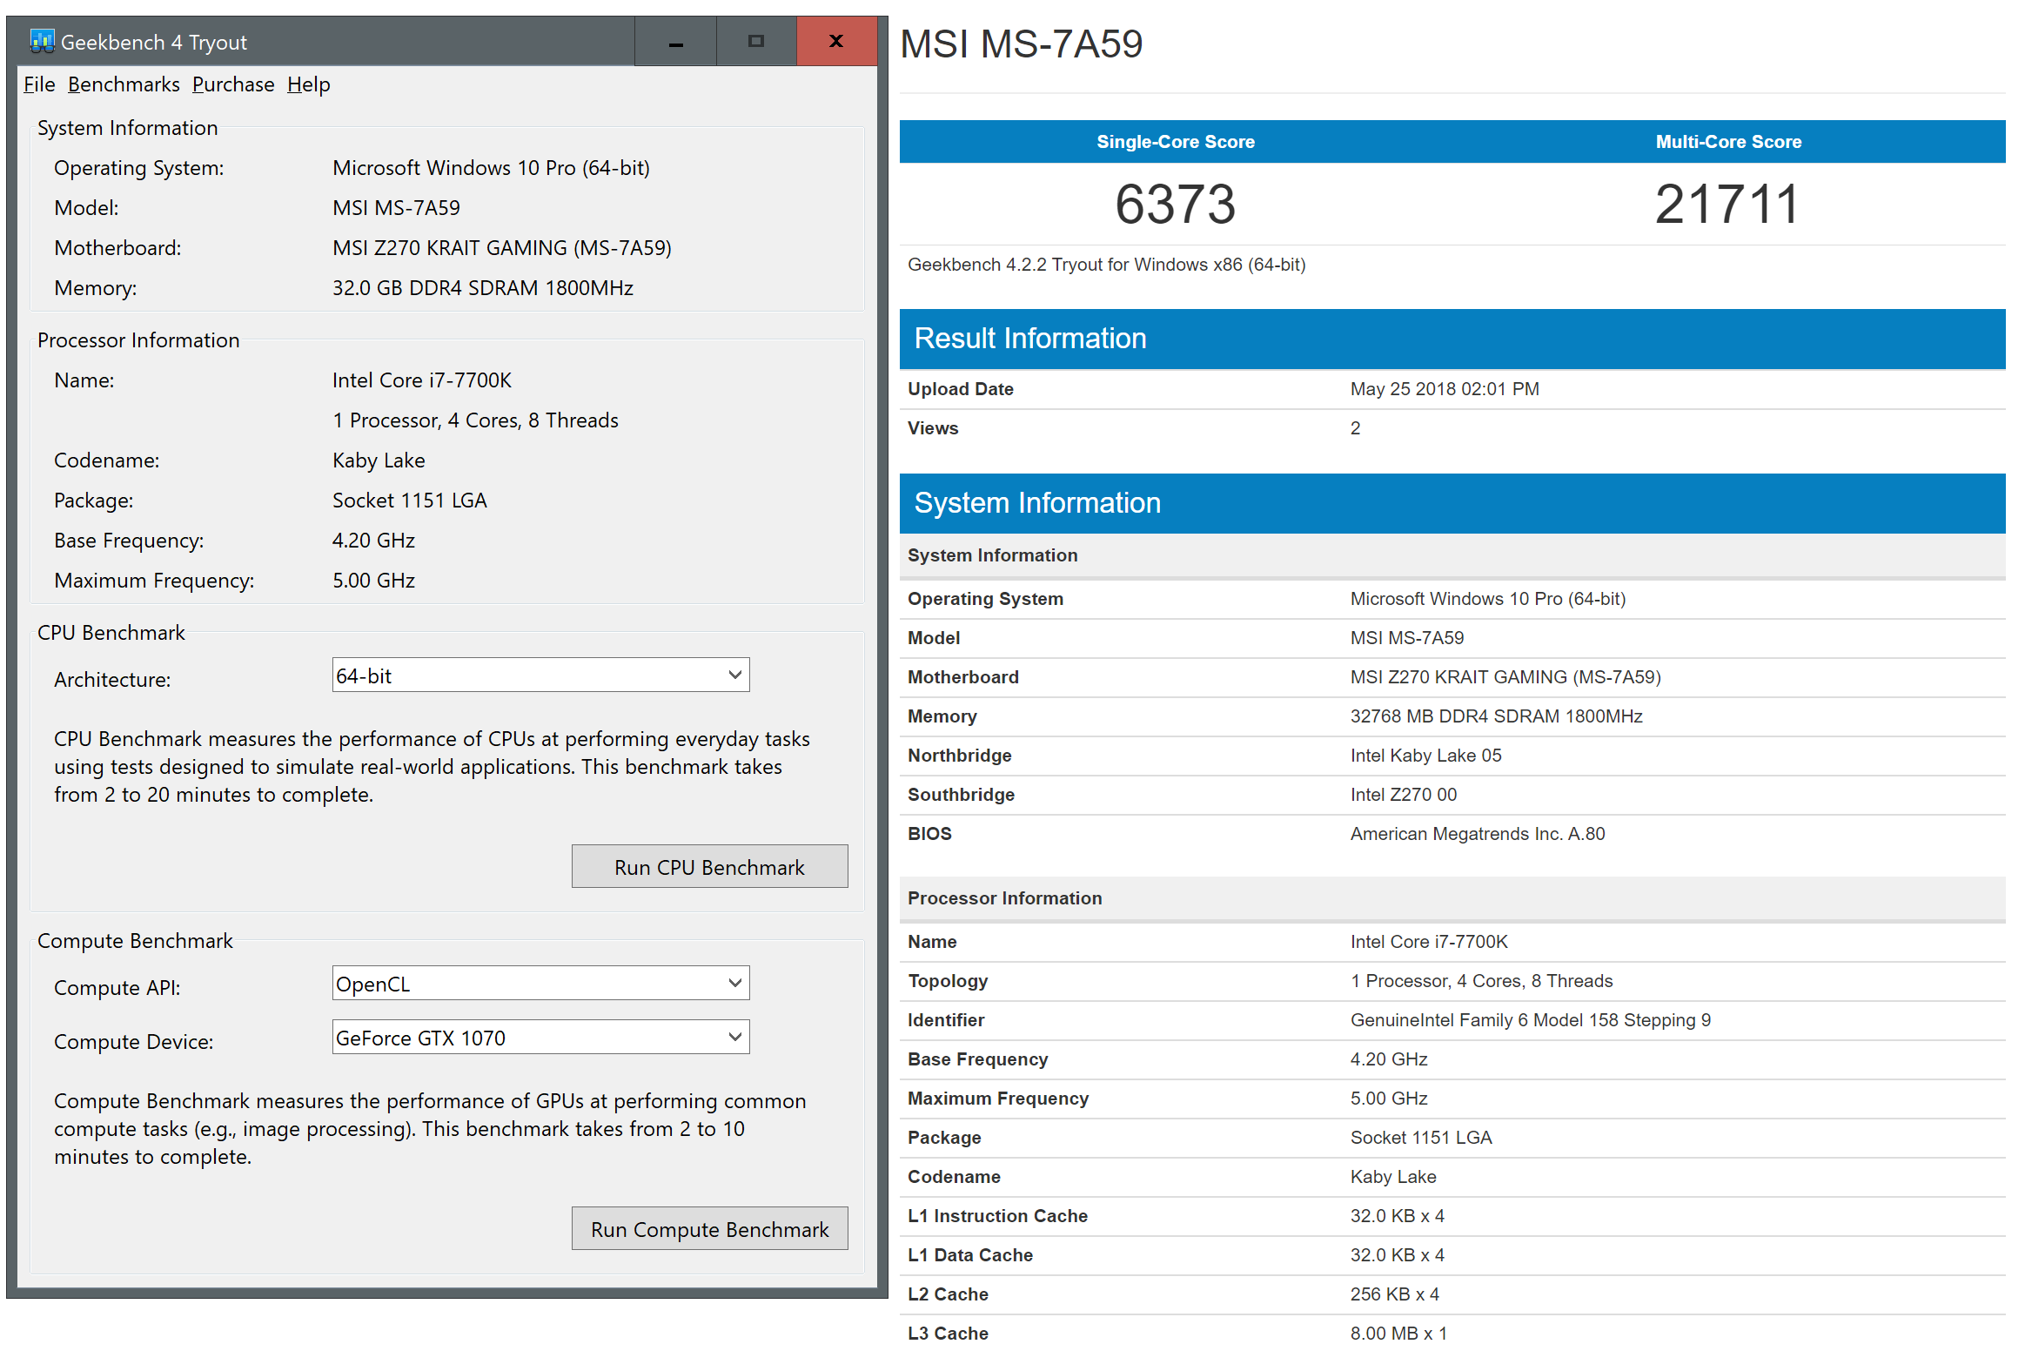The height and width of the screenshot is (1371, 2025).
Task: Click Topology value in the results page
Action: (x=1481, y=982)
